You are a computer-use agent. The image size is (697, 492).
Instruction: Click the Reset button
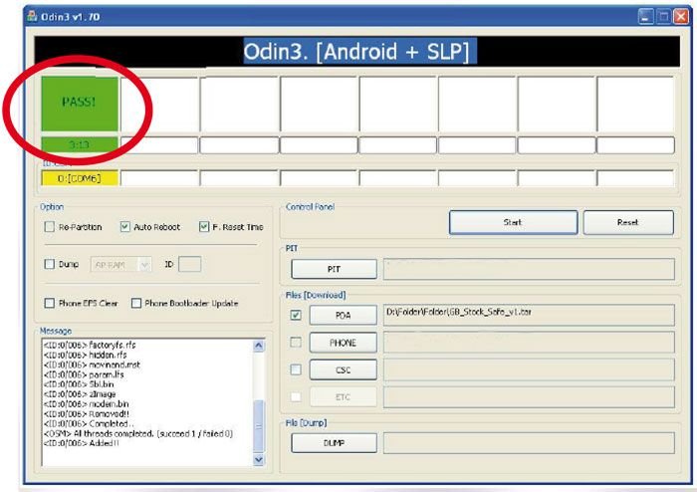click(x=628, y=222)
